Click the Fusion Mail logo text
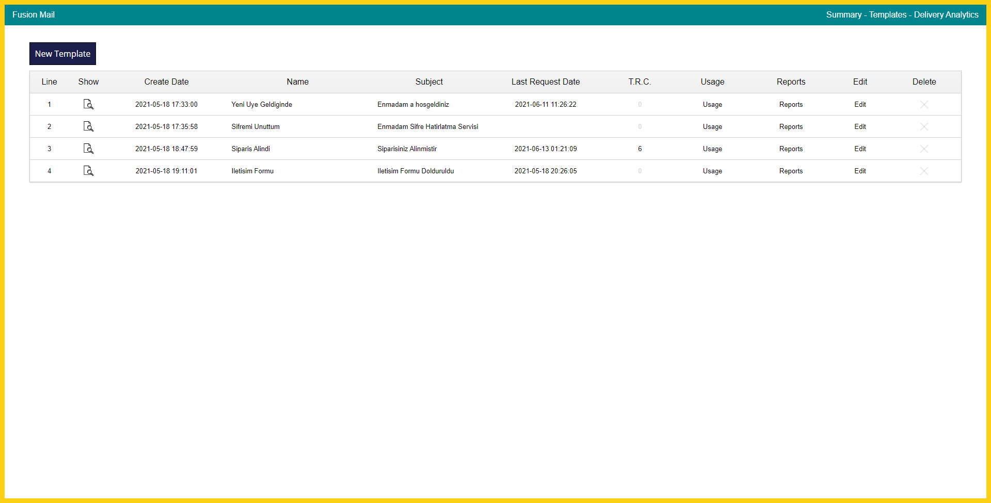 pos(34,14)
